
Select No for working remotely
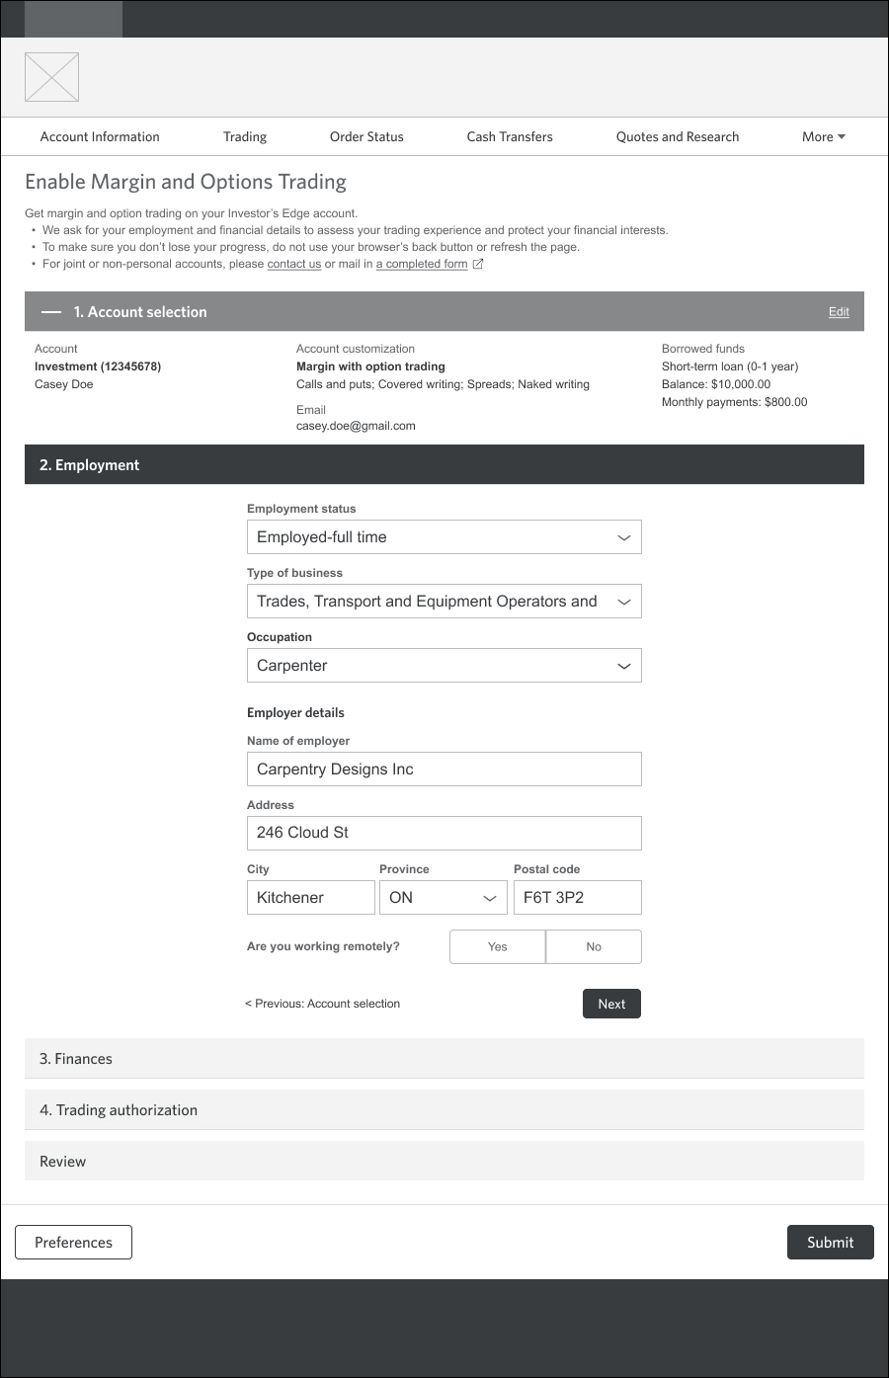point(594,946)
